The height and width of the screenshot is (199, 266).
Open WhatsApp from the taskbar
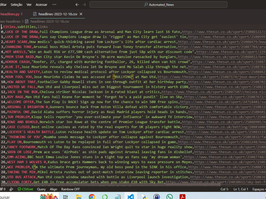[x=169, y=197]
